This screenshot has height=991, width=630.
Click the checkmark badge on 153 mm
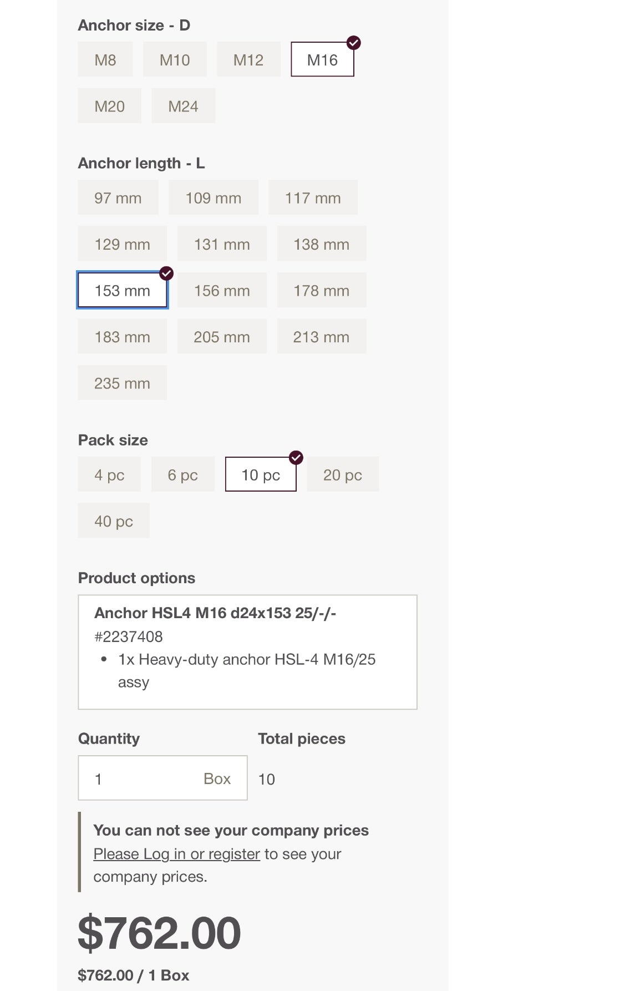tap(166, 273)
